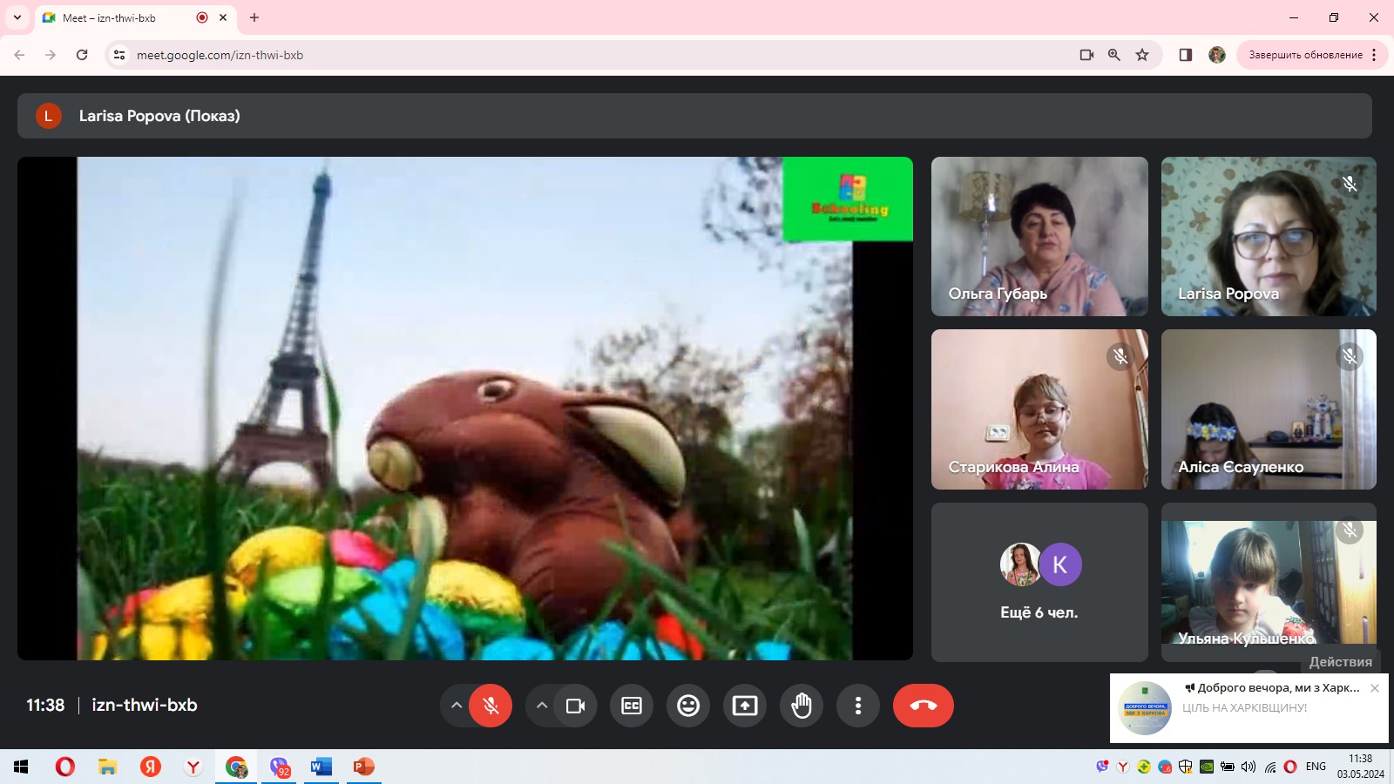Open the tab search dropdown arrow
This screenshot has width=1394, height=784.
(17, 17)
